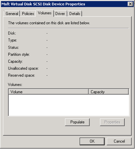
Task: Dismiss dialog with Cancel button
Action: point(119,141)
